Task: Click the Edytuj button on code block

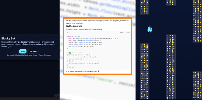Action: point(128,33)
